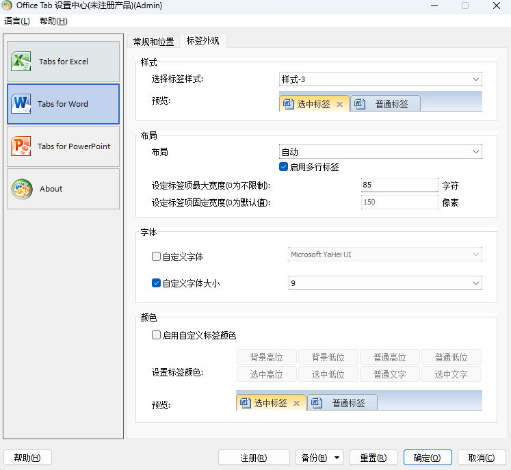
Task: Click the max tab width field showing 85
Action: [399, 185]
